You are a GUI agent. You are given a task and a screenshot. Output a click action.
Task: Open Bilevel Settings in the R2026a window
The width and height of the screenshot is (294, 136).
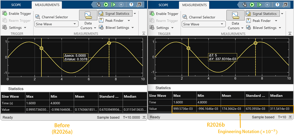click(x=114, y=28)
